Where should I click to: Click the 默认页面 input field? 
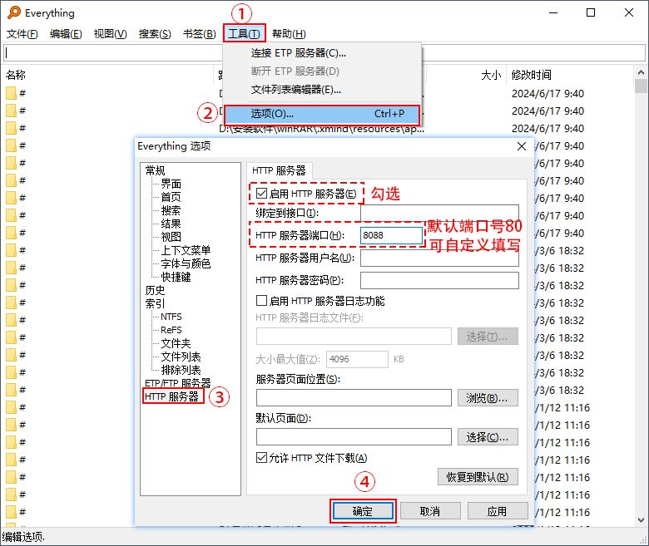pos(354,437)
